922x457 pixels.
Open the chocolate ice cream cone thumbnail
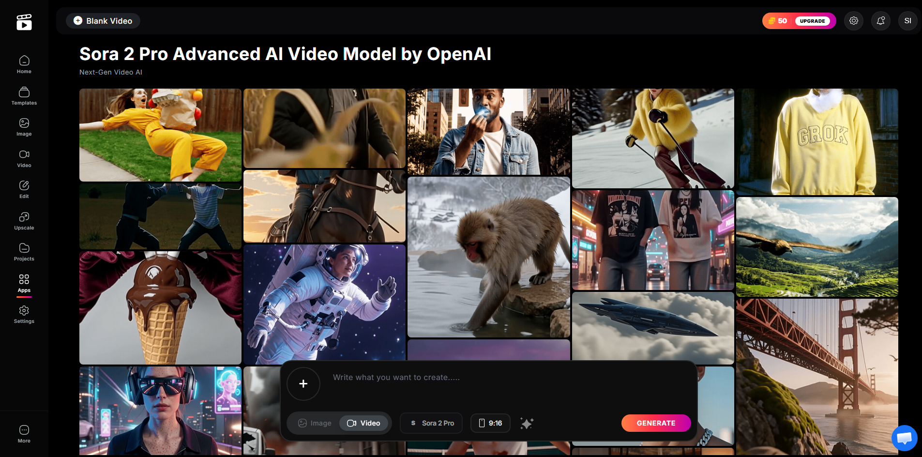click(x=160, y=308)
